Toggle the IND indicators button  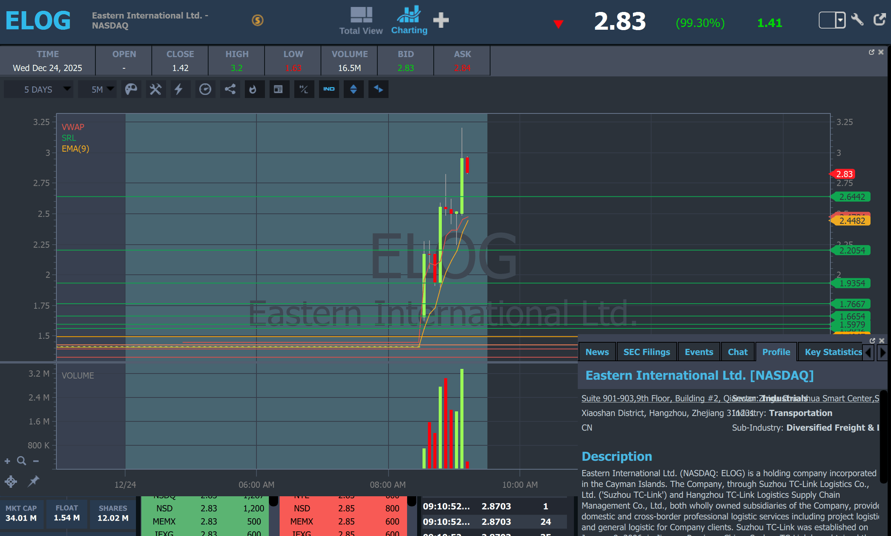(329, 90)
